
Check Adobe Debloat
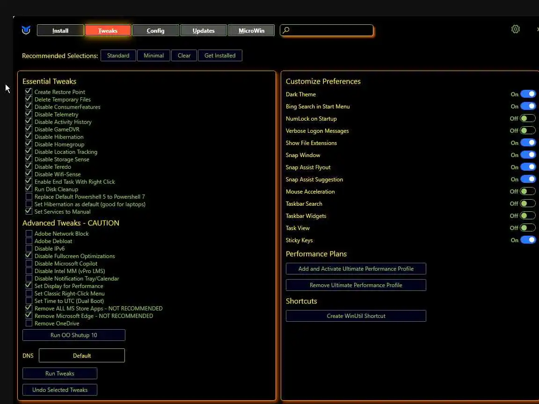29,241
